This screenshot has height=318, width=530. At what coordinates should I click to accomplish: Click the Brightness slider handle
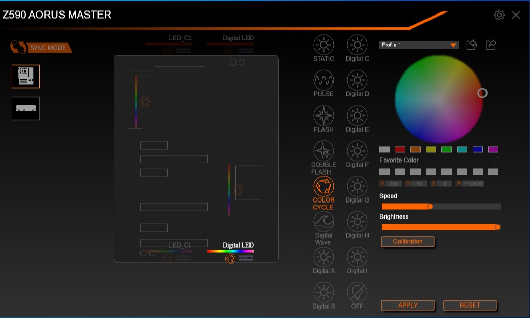pos(497,227)
